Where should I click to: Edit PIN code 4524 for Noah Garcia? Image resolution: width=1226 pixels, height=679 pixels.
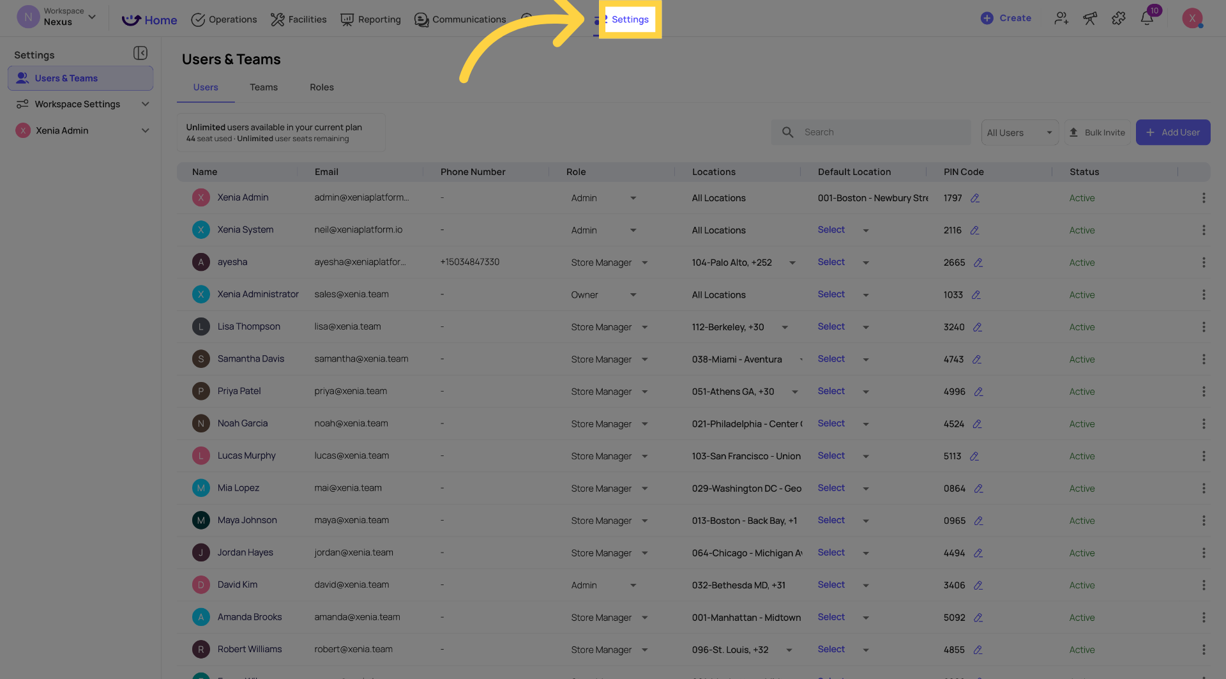click(977, 424)
